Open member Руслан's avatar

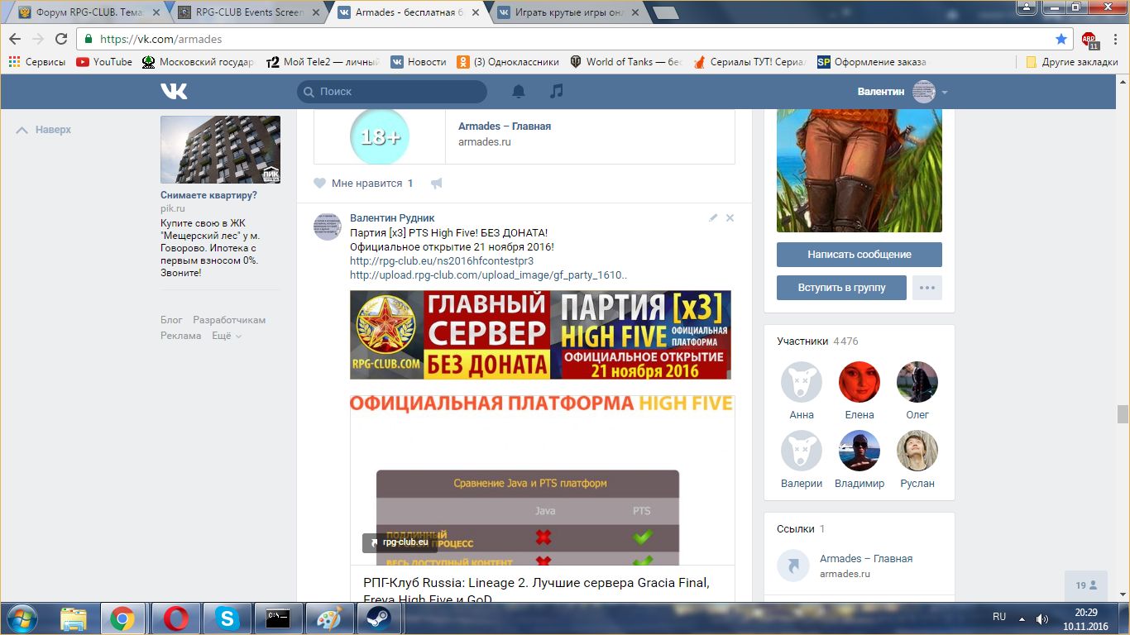917,451
